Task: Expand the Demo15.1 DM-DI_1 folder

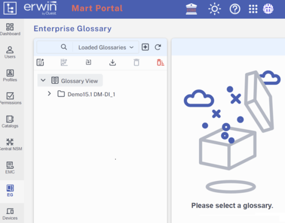Action: click(49, 94)
